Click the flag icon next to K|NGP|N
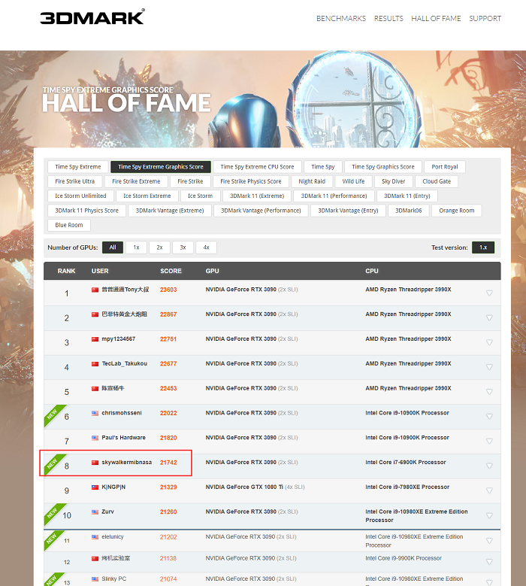The height and width of the screenshot is (586, 526). click(95, 487)
